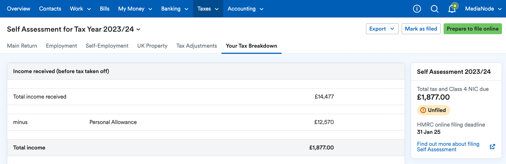The height and width of the screenshot is (164, 506).
Task: Open the Export dropdown
Action: coord(382,29)
